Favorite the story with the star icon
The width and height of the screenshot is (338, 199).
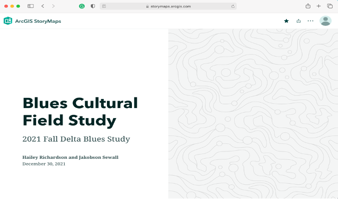coord(286,21)
